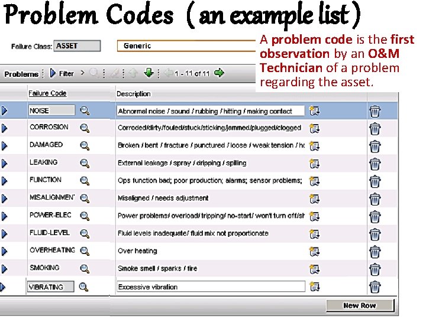Delete the DAMAGED row with trash icon
This screenshot has width=426, height=319.
tap(375, 147)
